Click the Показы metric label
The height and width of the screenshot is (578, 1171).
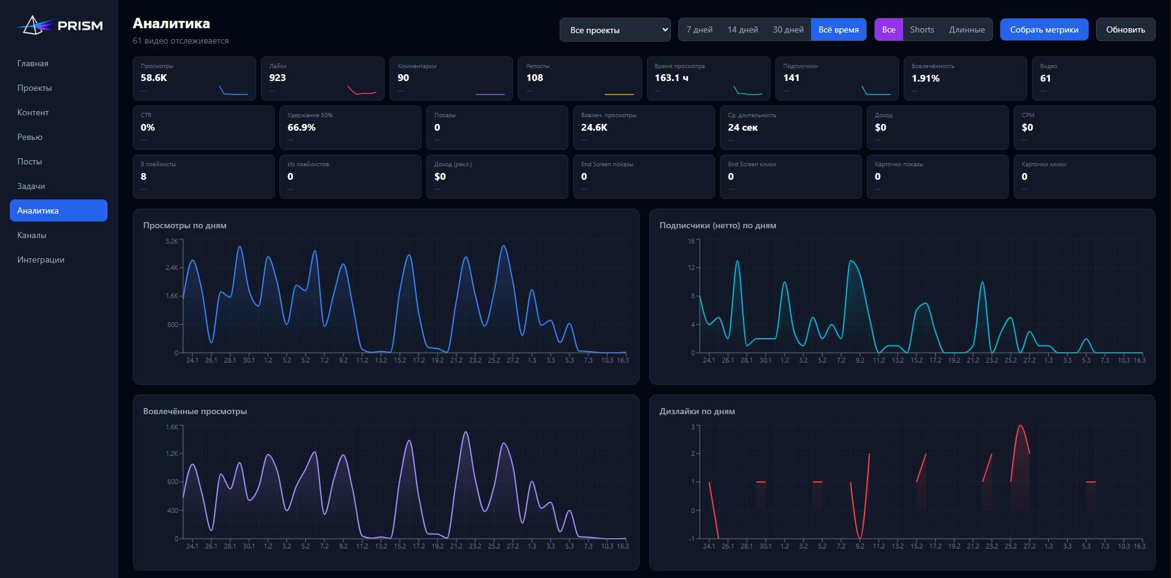445,115
